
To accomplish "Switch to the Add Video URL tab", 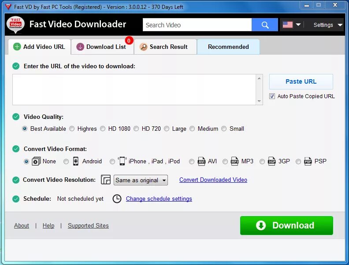I will coord(40,47).
